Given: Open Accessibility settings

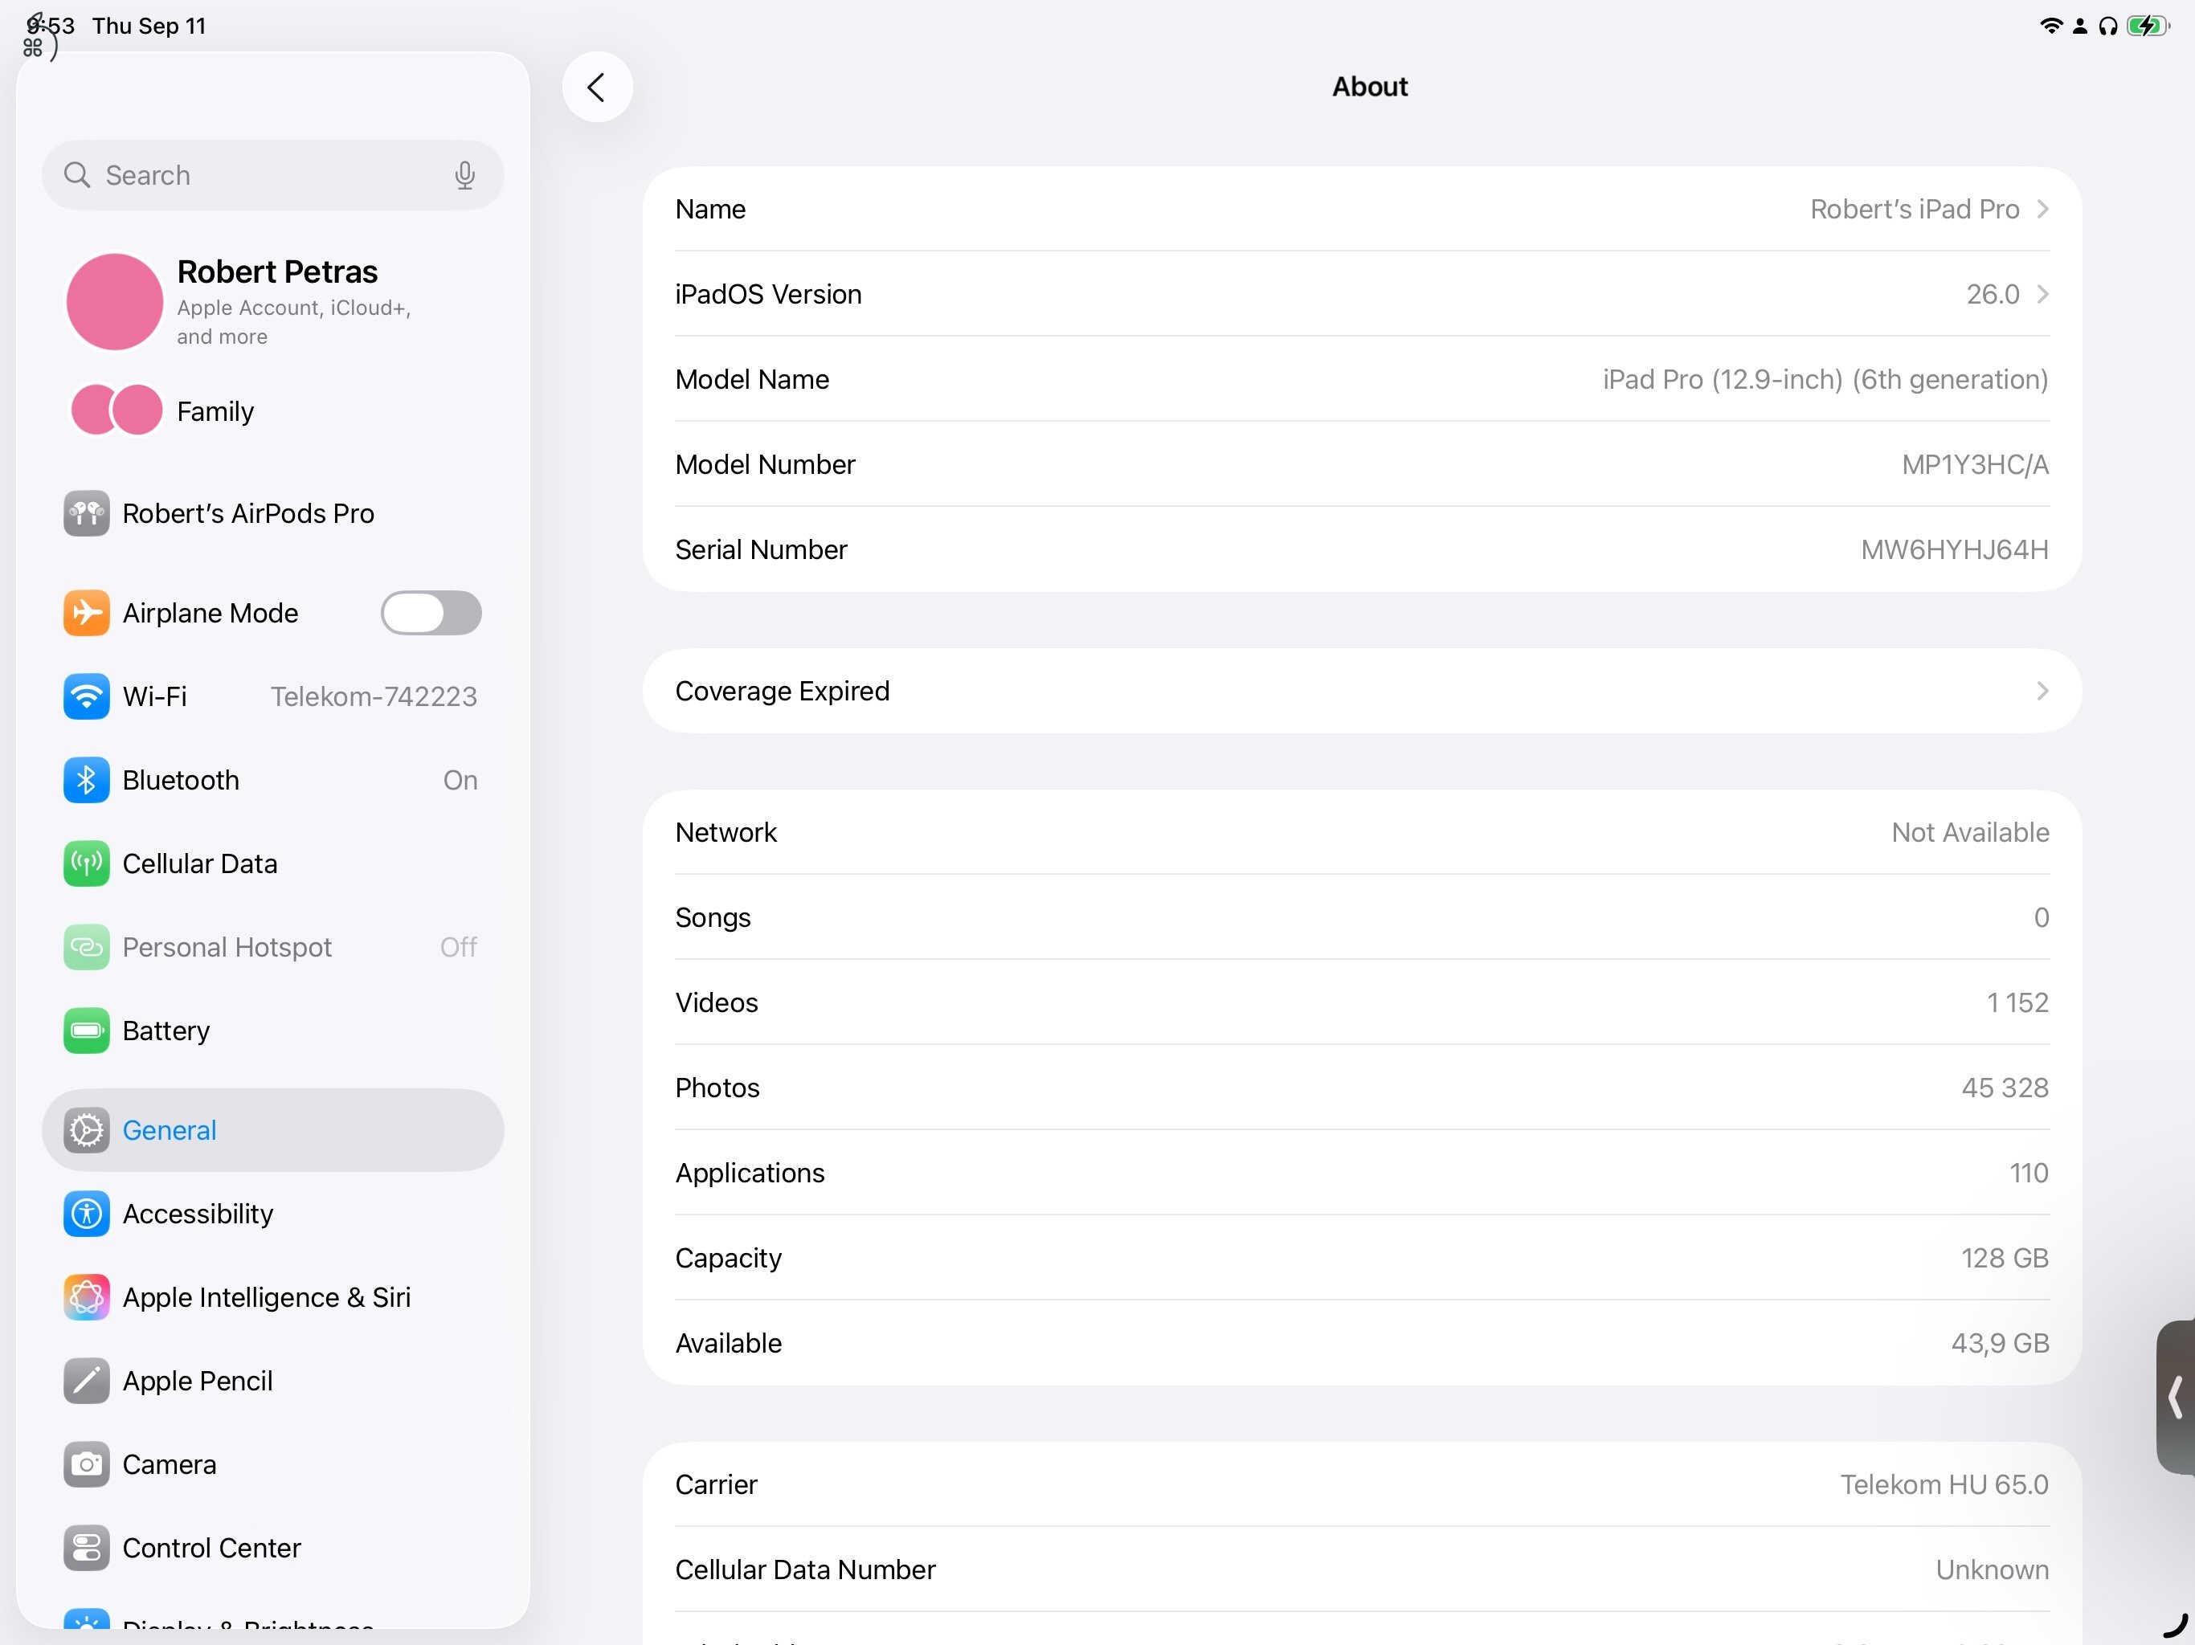Looking at the screenshot, I should (x=273, y=1214).
